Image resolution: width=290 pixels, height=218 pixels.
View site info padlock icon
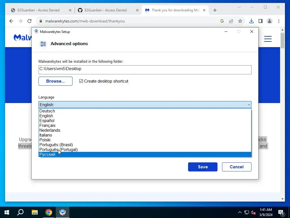click(x=41, y=21)
